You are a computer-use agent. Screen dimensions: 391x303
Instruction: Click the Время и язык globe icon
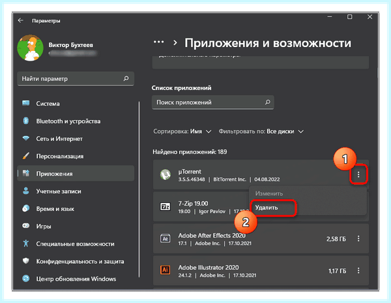[26, 208]
